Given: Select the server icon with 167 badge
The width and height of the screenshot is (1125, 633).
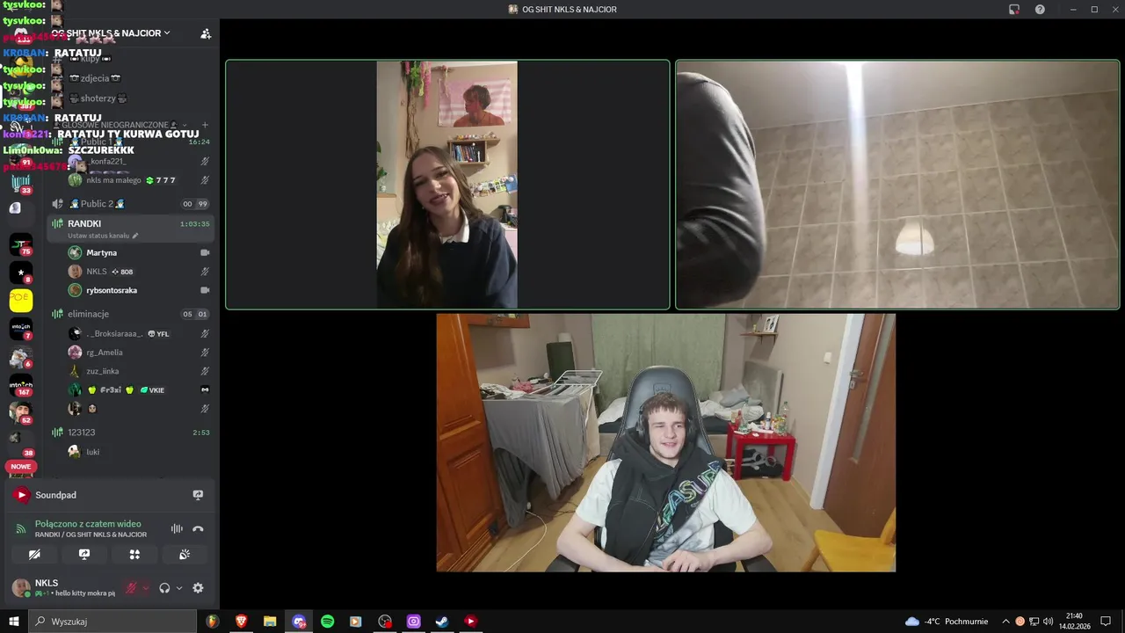Looking at the screenshot, I should pyautogui.click(x=21, y=385).
